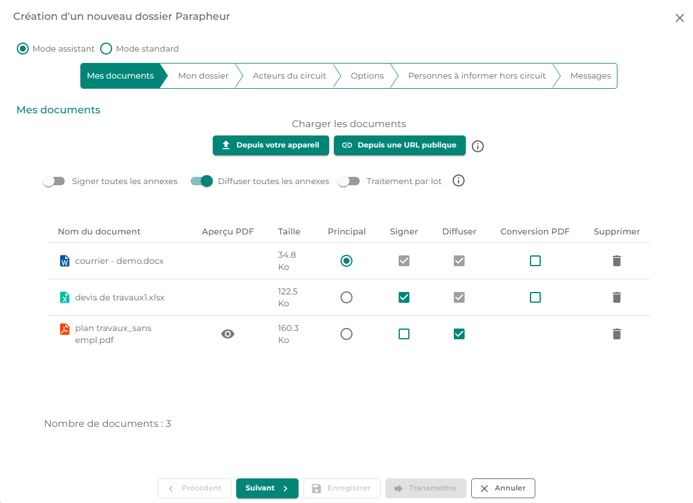This screenshot has width=693, height=503.
Task: Click the Supprimer column header
Action: [616, 231]
